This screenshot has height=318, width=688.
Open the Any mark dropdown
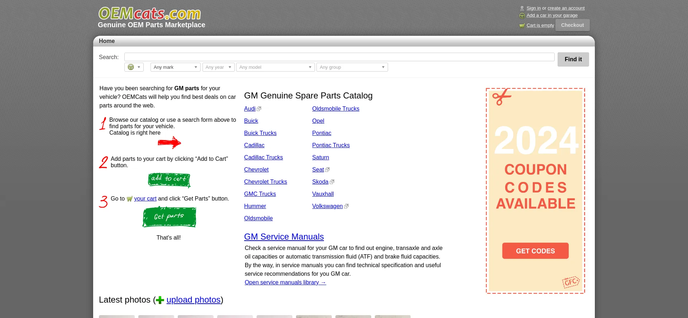(176, 67)
